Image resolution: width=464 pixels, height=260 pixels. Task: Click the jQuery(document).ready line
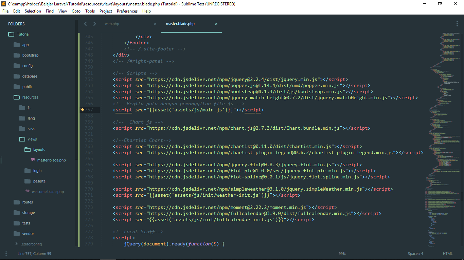click(174, 244)
